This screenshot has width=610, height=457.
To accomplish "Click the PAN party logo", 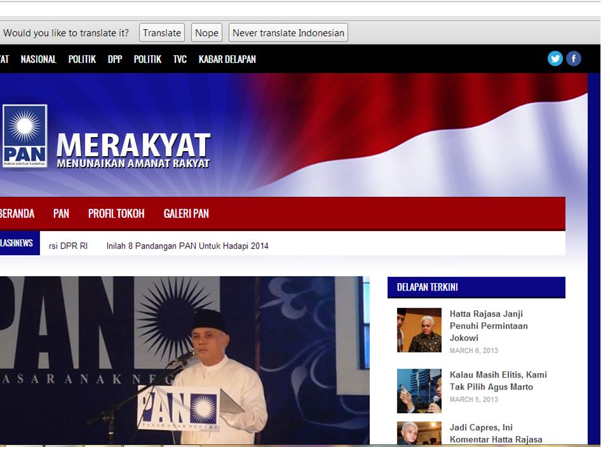I will (25, 136).
